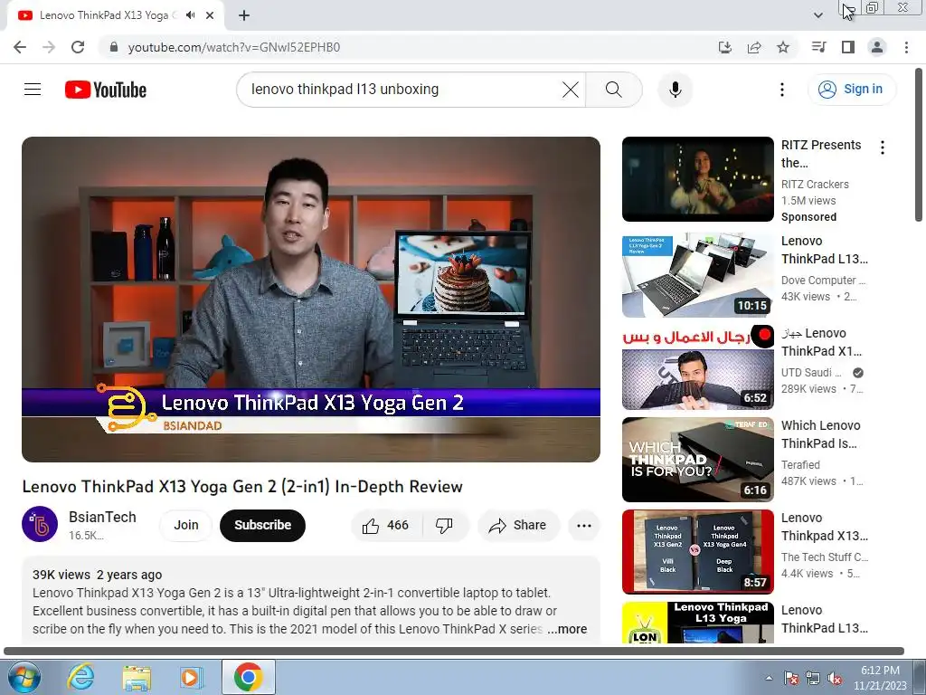View site info via lock icon
Image resolution: width=926 pixels, height=695 pixels.
coord(114,47)
